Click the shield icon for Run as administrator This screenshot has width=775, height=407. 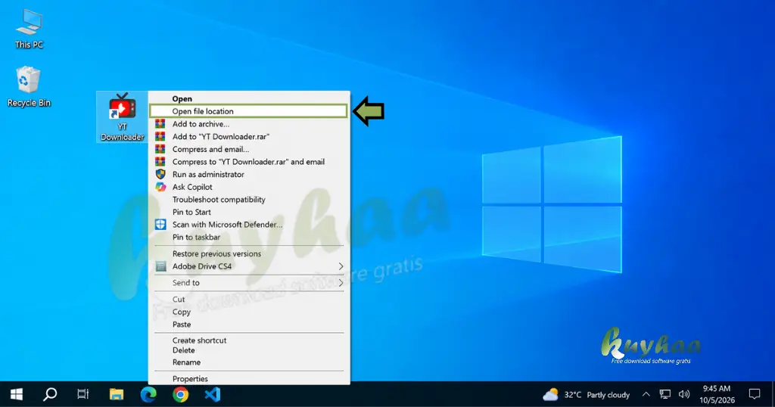pyautogui.click(x=160, y=174)
